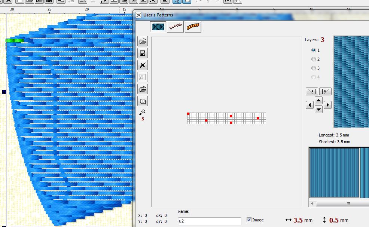Click the X: 0 coordinate readout

click(x=143, y=215)
